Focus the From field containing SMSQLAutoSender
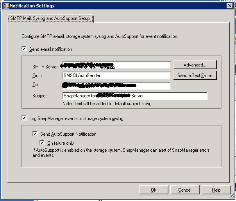The width and height of the screenshot is (236, 201). [x=116, y=75]
